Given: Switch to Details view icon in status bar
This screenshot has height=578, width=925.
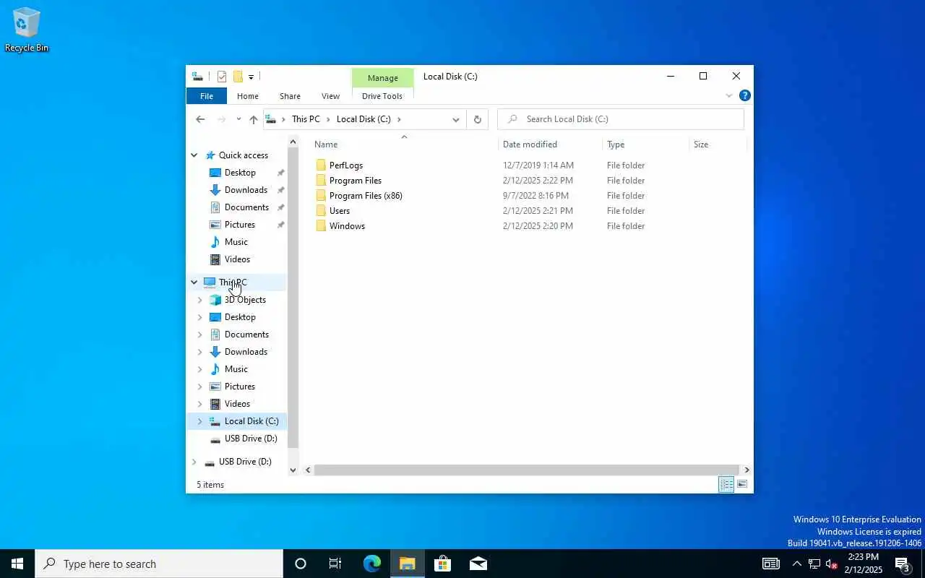Looking at the screenshot, I should point(726,484).
